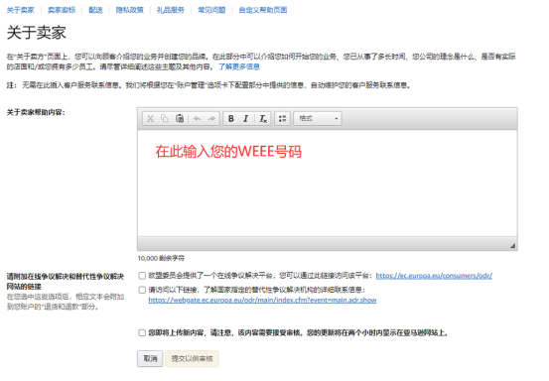Click inside the seller help content text area

(328, 184)
